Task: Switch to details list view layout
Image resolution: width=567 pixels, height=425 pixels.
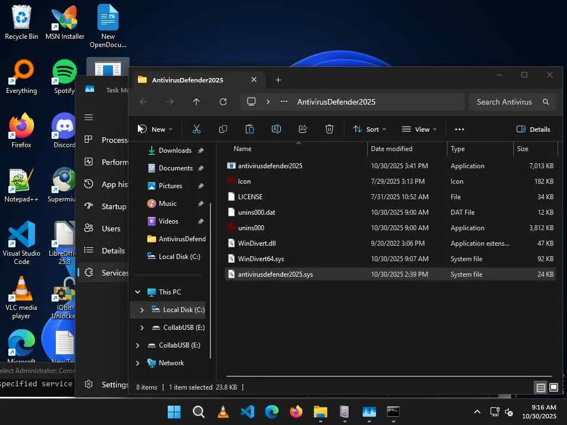Action: click(540, 387)
